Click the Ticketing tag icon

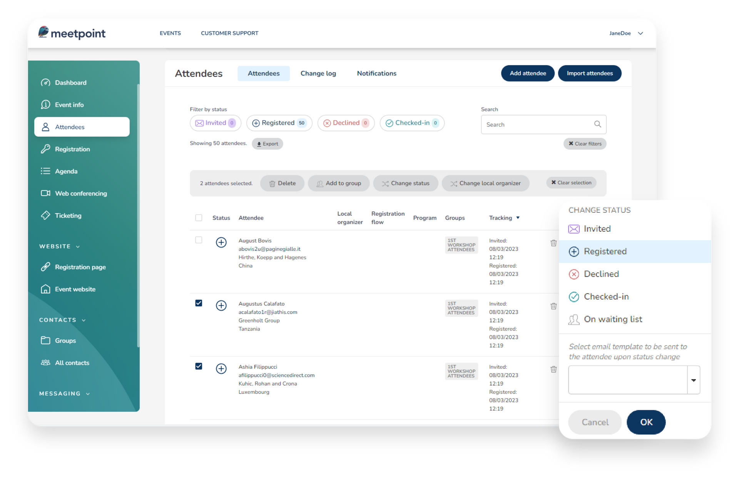[45, 215]
